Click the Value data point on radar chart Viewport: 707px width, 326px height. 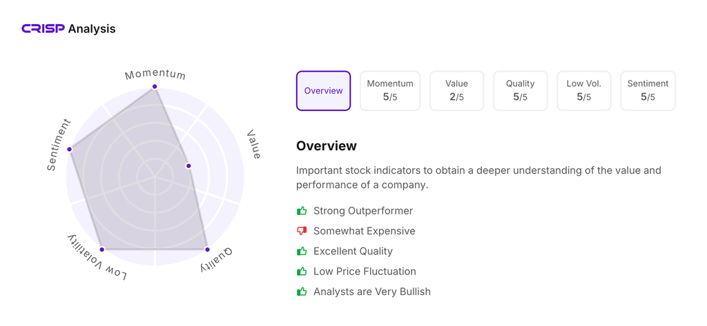click(188, 166)
